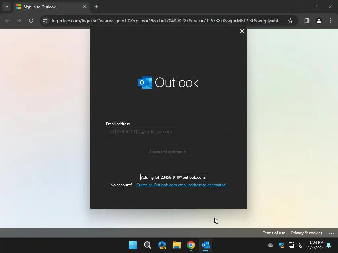This screenshot has height=253, width=338.
Task: Click the Adding lol1234561910@outlook.com status text
Action: tap(173, 177)
